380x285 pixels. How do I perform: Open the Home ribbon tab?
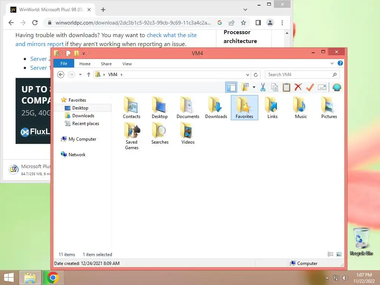click(85, 64)
